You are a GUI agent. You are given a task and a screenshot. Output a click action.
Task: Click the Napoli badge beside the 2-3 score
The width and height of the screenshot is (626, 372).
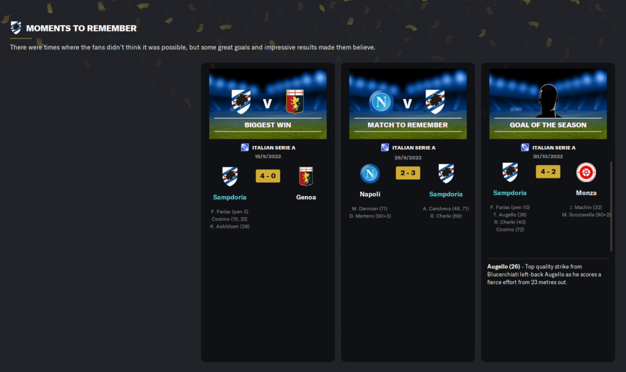pyautogui.click(x=370, y=174)
